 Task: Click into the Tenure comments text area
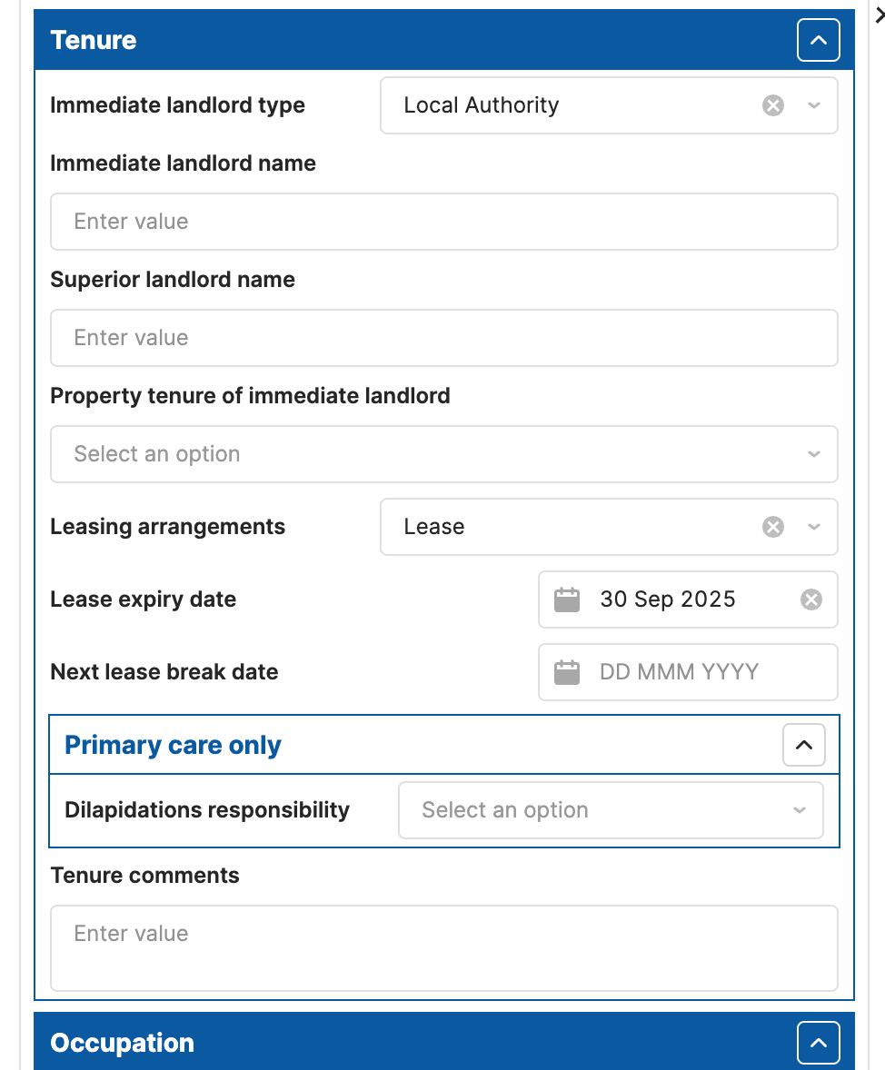(x=444, y=947)
